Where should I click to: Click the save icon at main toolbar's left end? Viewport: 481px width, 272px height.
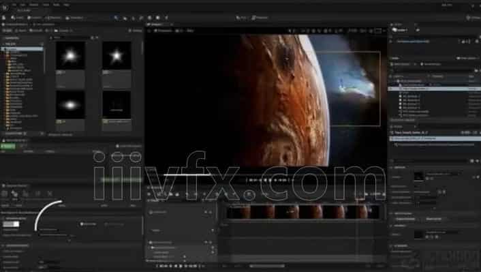click(x=4, y=18)
